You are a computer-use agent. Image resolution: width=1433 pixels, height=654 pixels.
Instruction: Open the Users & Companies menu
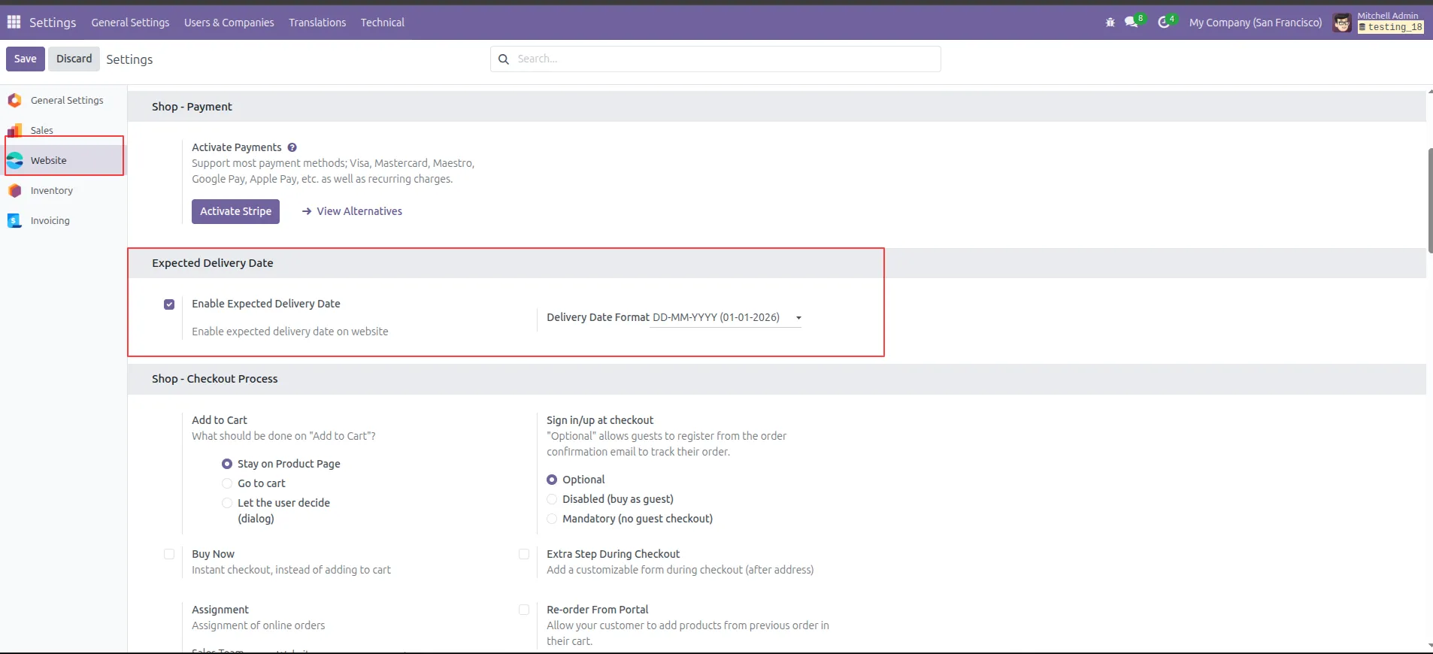pyautogui.click(x=229, y=23)
